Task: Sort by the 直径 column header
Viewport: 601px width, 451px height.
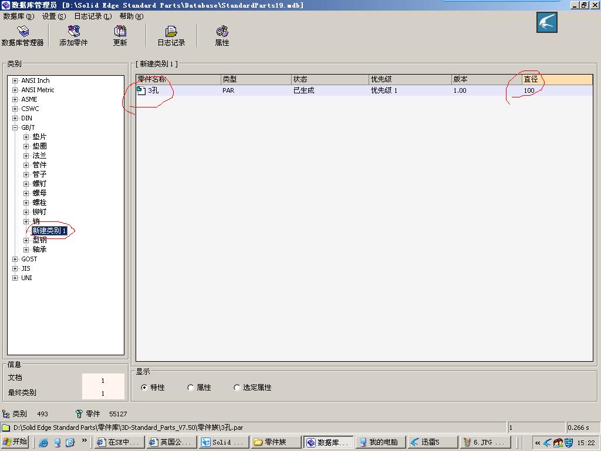Action: pos(558,79)
